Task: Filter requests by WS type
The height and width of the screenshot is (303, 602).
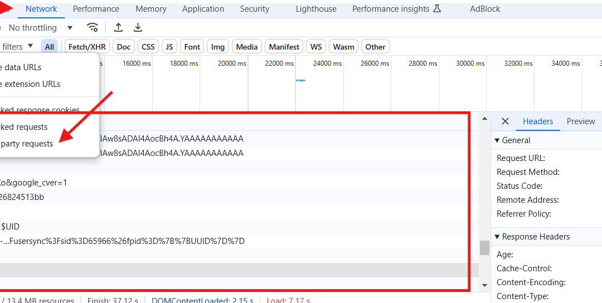Action: (316, 47)
